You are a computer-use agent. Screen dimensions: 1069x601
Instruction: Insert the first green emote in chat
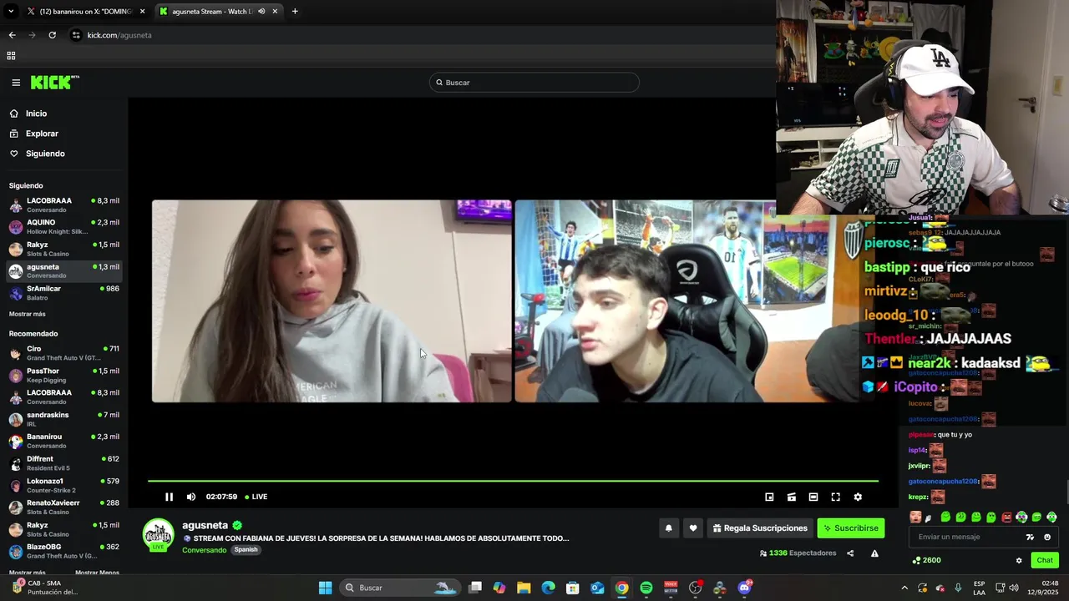(945, 518)
